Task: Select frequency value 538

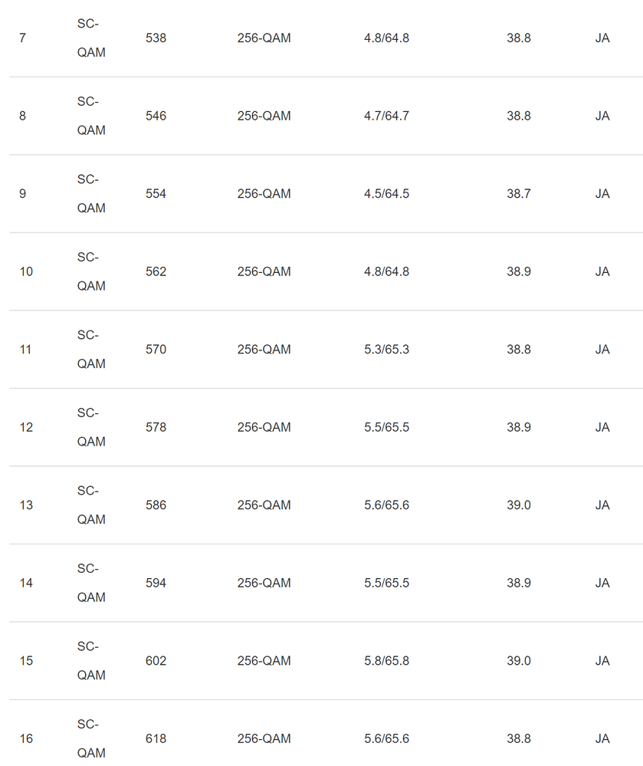Action: pos(156,38)
